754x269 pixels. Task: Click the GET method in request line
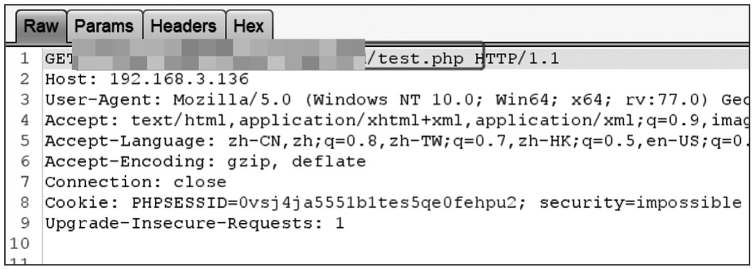(58, 58)
